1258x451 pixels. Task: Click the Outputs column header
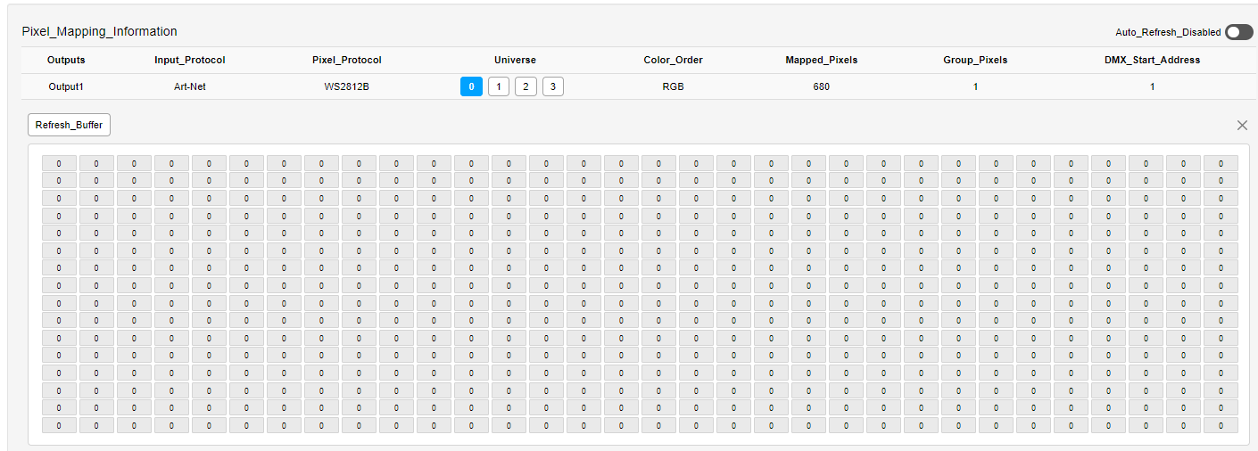(x=66, y=60)
